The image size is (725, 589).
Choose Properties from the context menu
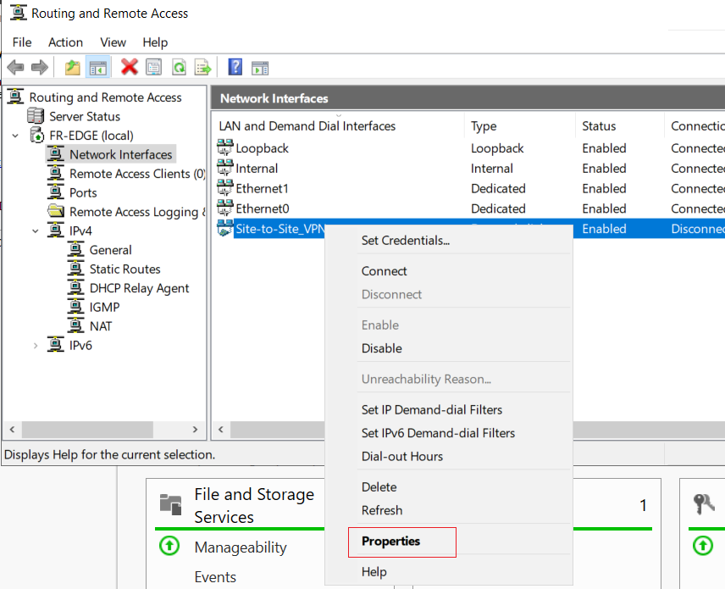click(390, 541)
